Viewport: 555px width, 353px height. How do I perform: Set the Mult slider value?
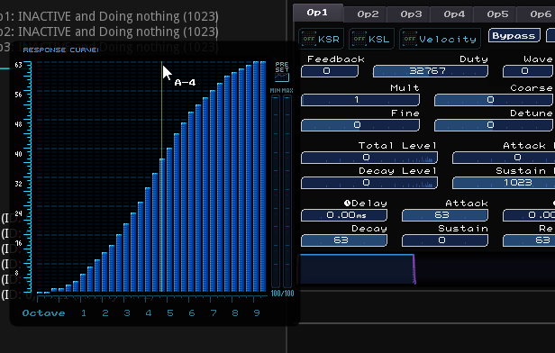click(360, 100)
